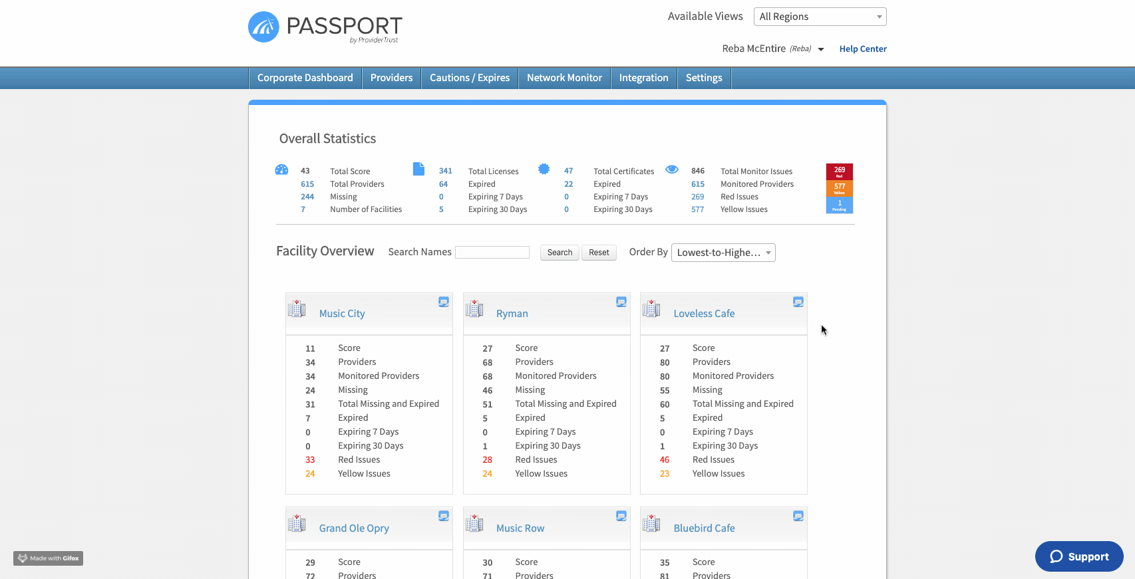
Task: Click the Reset button
Action: (x=599, y=253)
